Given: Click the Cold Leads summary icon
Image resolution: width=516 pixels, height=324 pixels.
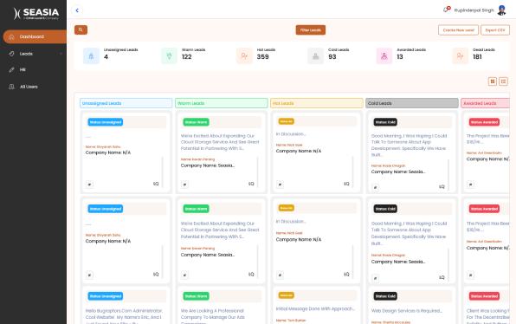Looking at the screenshot, I should point(316,56).
